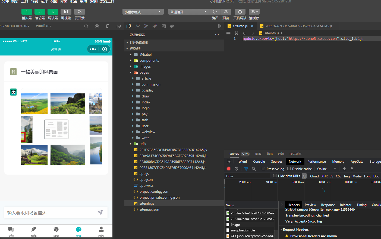Open the Docker whale icon in sidebar toolbar
Viewport: 381px width, 239px height.
pos(172,26)
